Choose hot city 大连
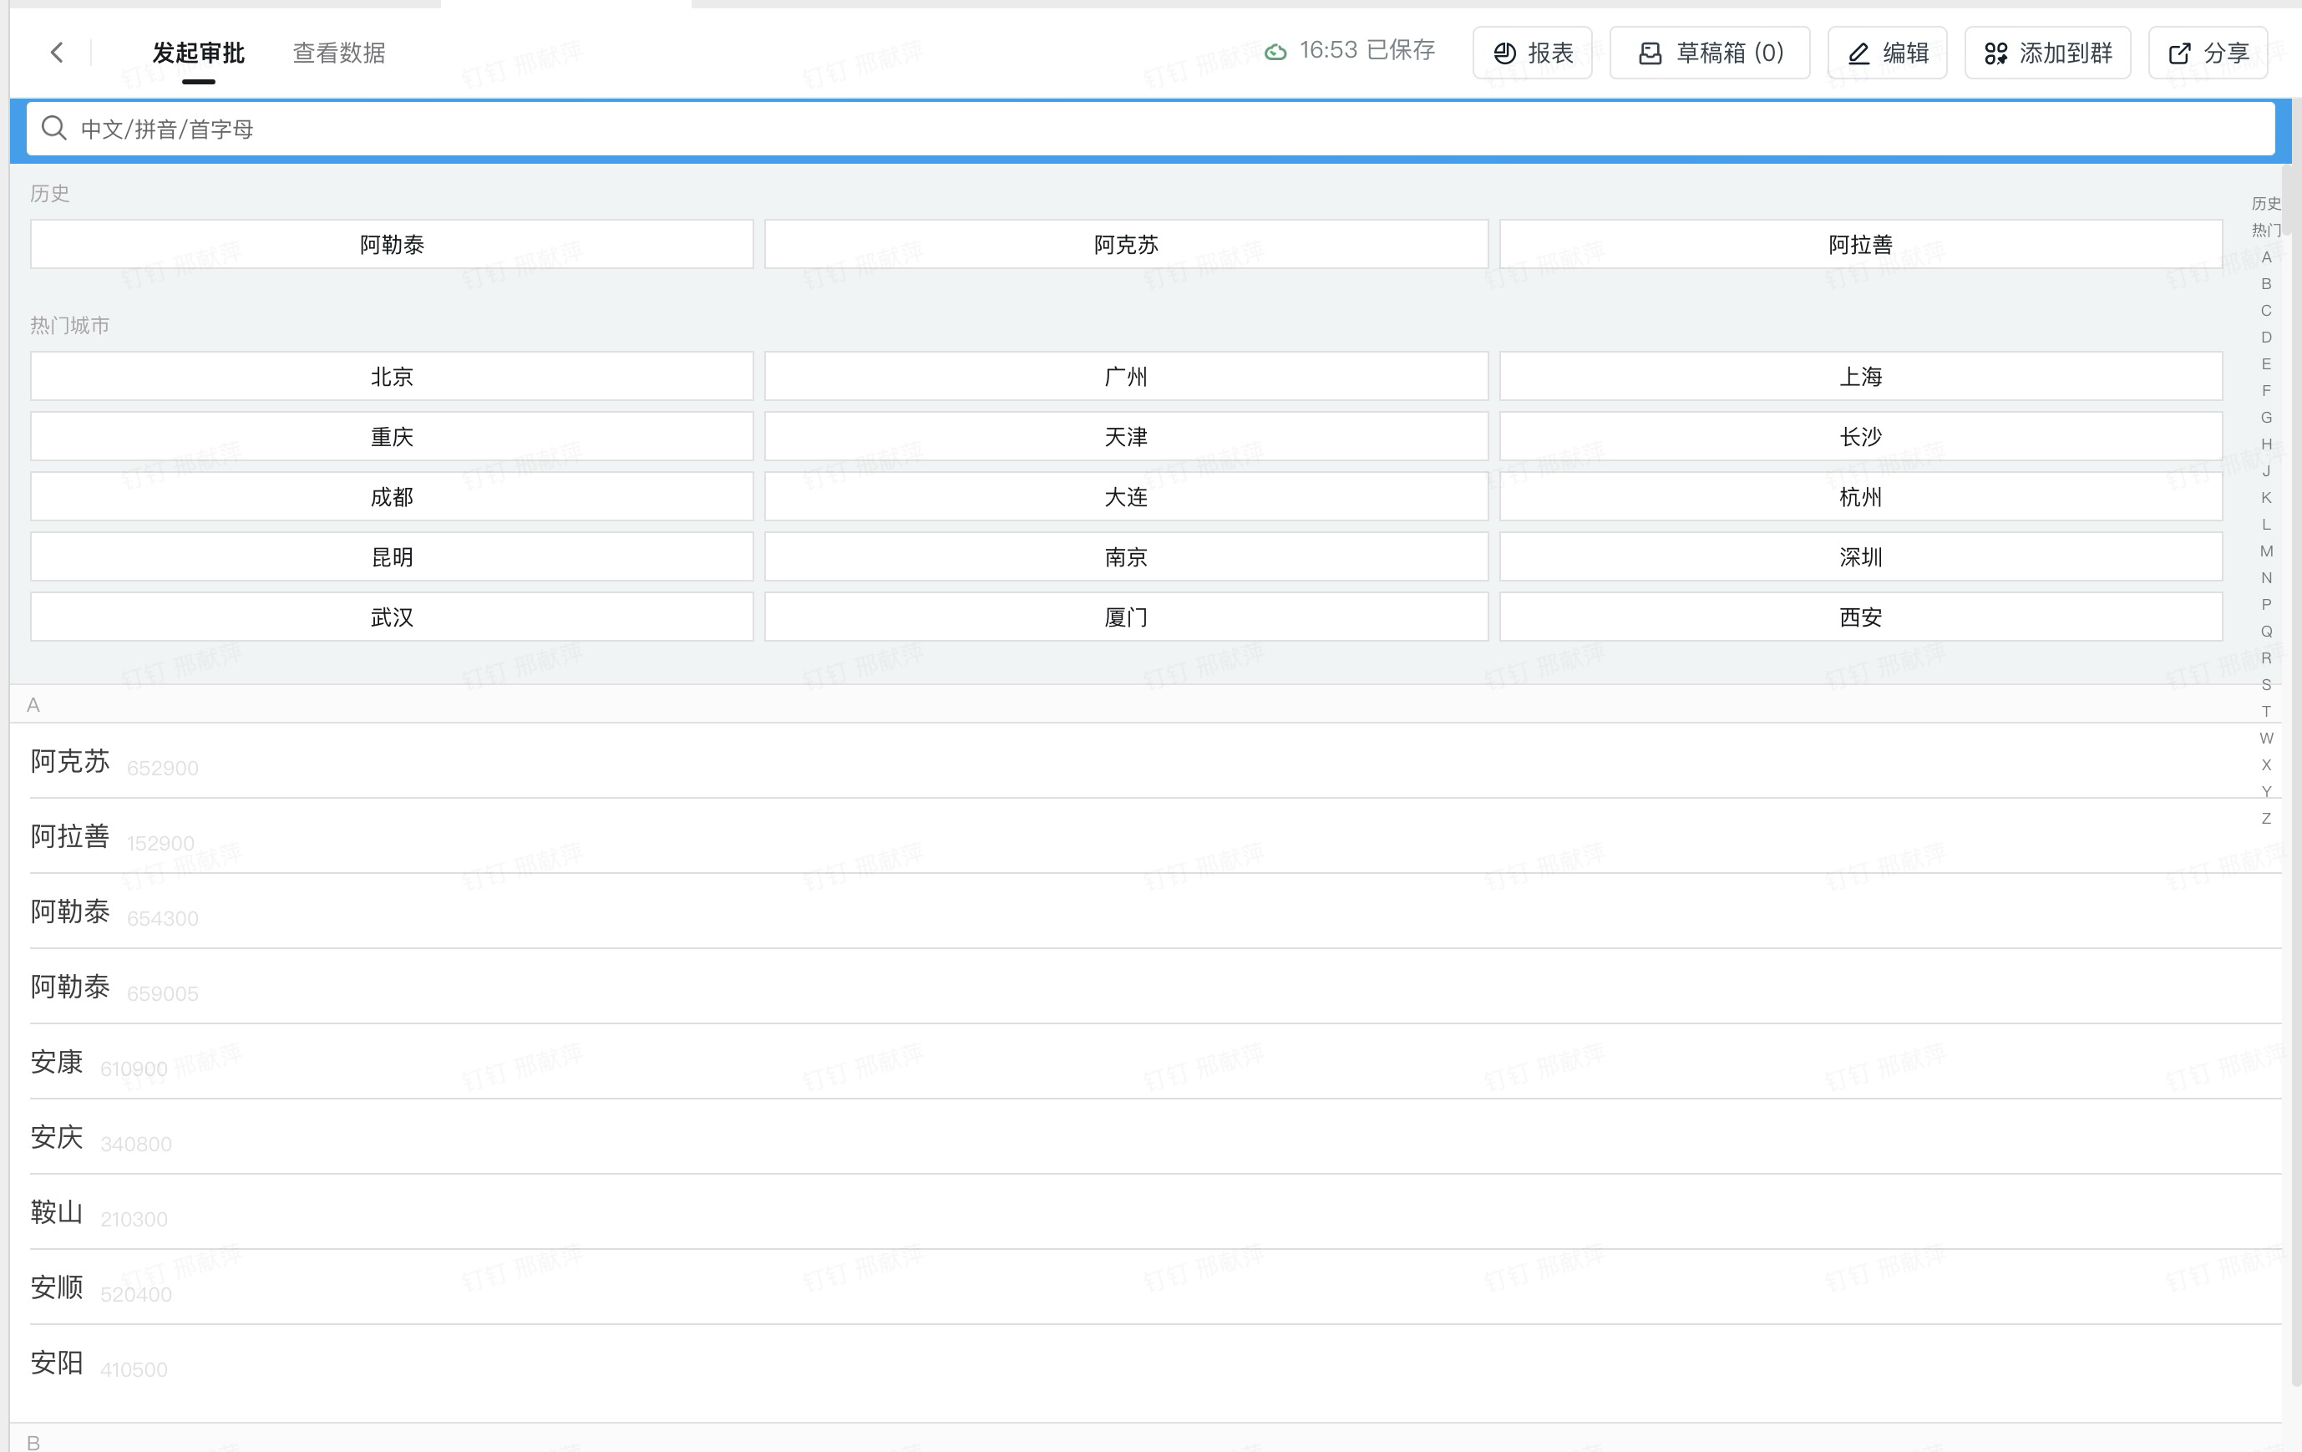The image size is (2302, 1452). (x=1126, y=497)
